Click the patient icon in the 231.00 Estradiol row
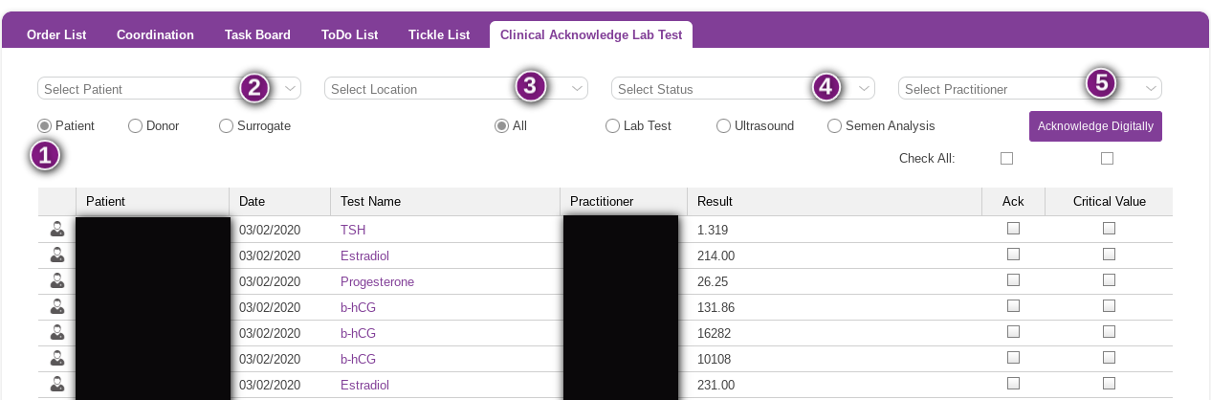This screenshot has height=400, width=1211. pos(57,386)
